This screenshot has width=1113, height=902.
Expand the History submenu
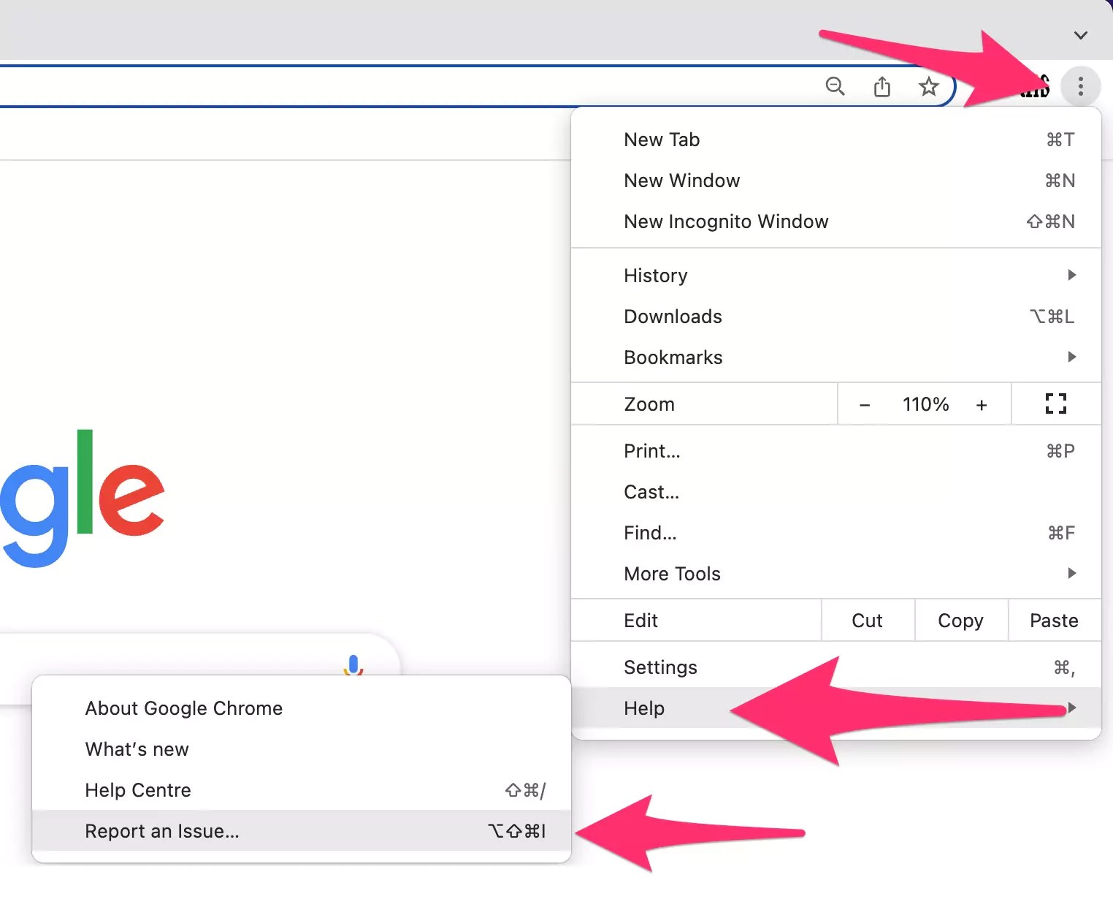(655, 276)
